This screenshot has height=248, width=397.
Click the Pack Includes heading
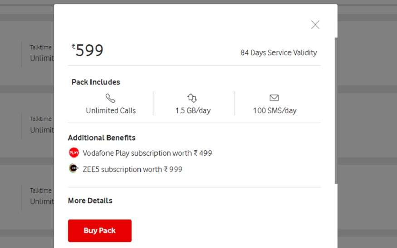click(96, 82)
